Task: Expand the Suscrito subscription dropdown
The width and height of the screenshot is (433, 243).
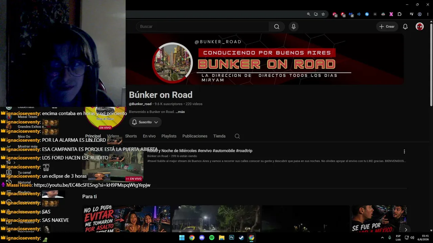Action: [x=145, y=122]
